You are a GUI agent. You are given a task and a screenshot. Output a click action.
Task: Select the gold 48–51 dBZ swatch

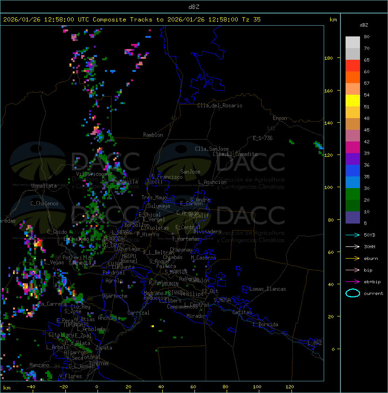353,112
